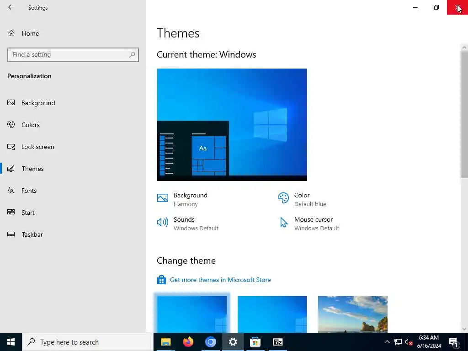Open the clock and date flyout
468x351 pixels.
[429, 342]
